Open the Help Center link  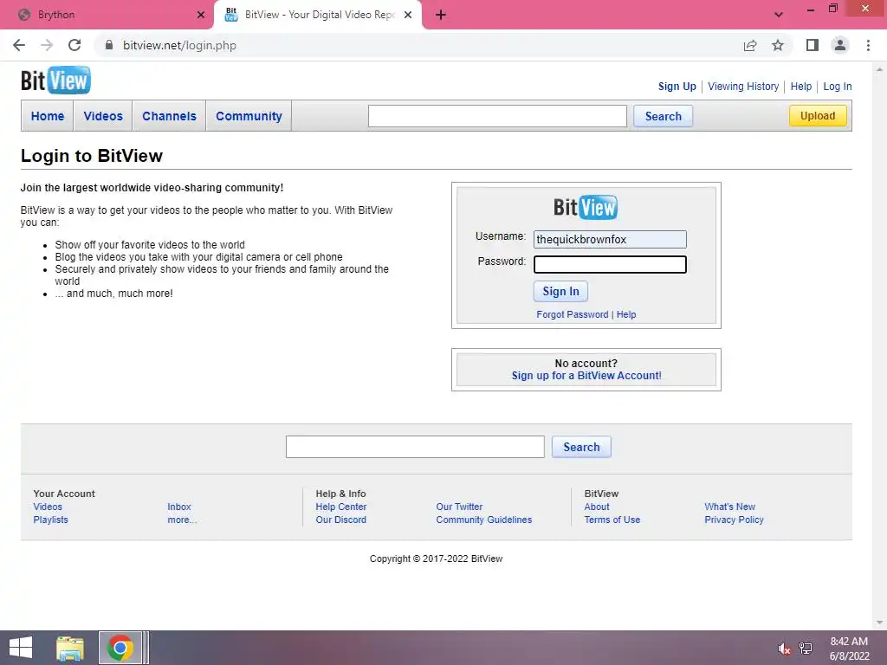341,507
